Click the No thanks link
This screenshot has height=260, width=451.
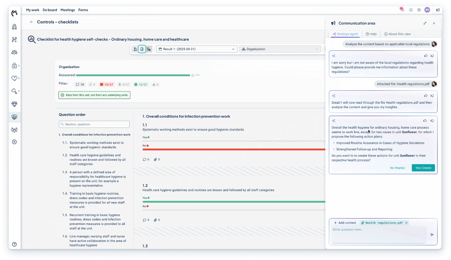397,168
